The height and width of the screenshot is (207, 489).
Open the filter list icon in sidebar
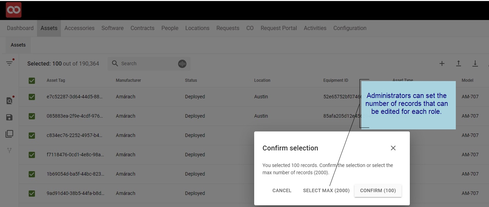coord(10,63)
